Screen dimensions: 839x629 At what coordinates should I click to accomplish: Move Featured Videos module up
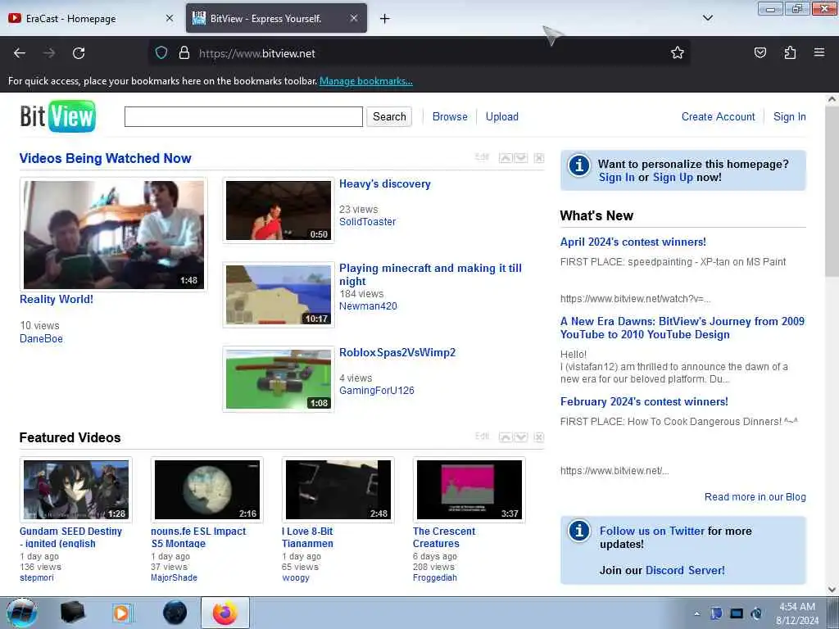tap(506, 437)
